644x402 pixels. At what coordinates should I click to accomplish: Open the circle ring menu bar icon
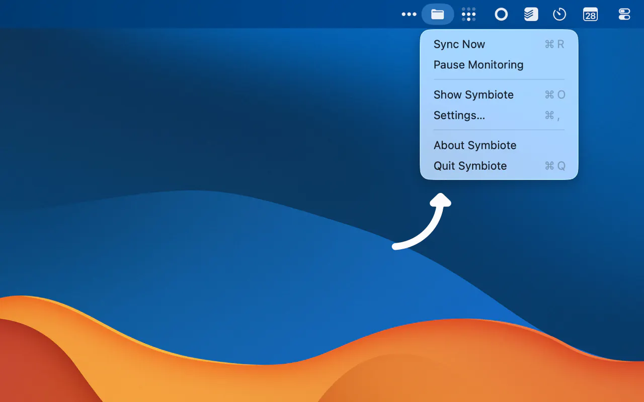click(501, 14)
